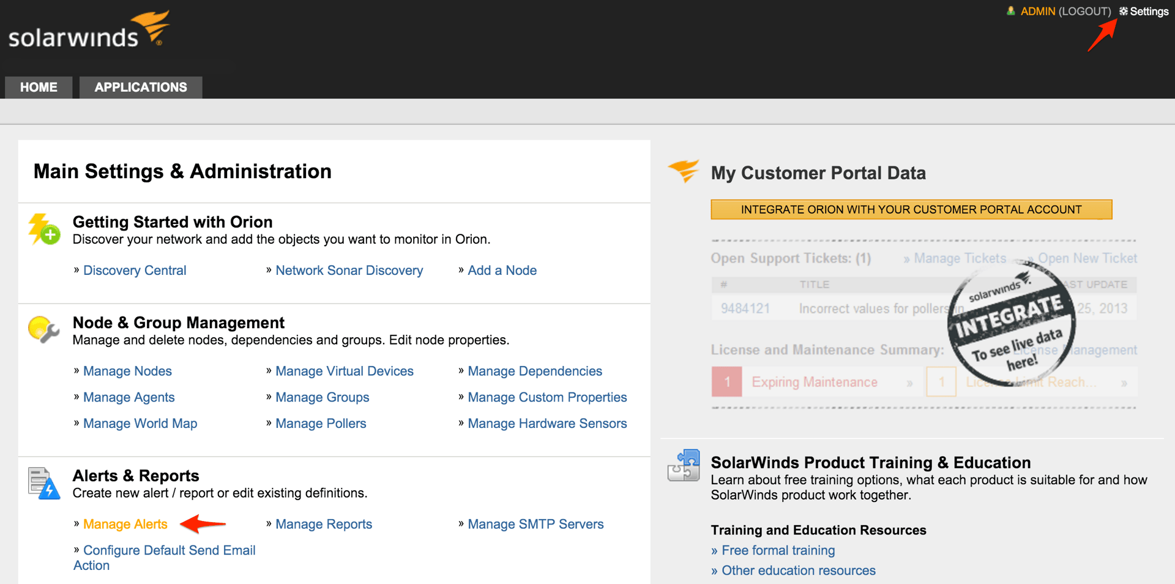Click Integrate Orion with Customer Portal button

[x=911, y=209]
